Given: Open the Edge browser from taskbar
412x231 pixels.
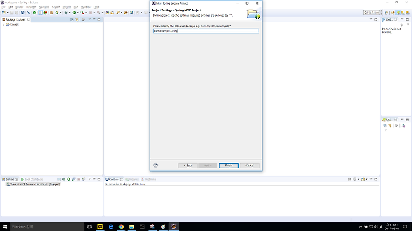Looking at the screenshot, I should (x=110, y=227).
